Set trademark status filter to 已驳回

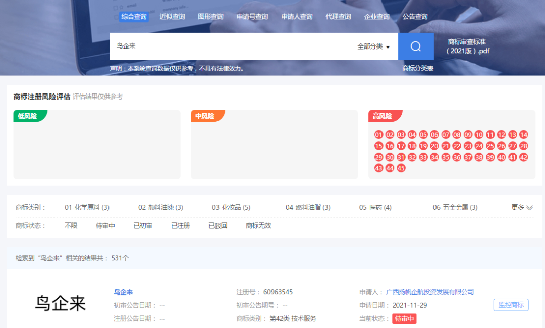218,226
